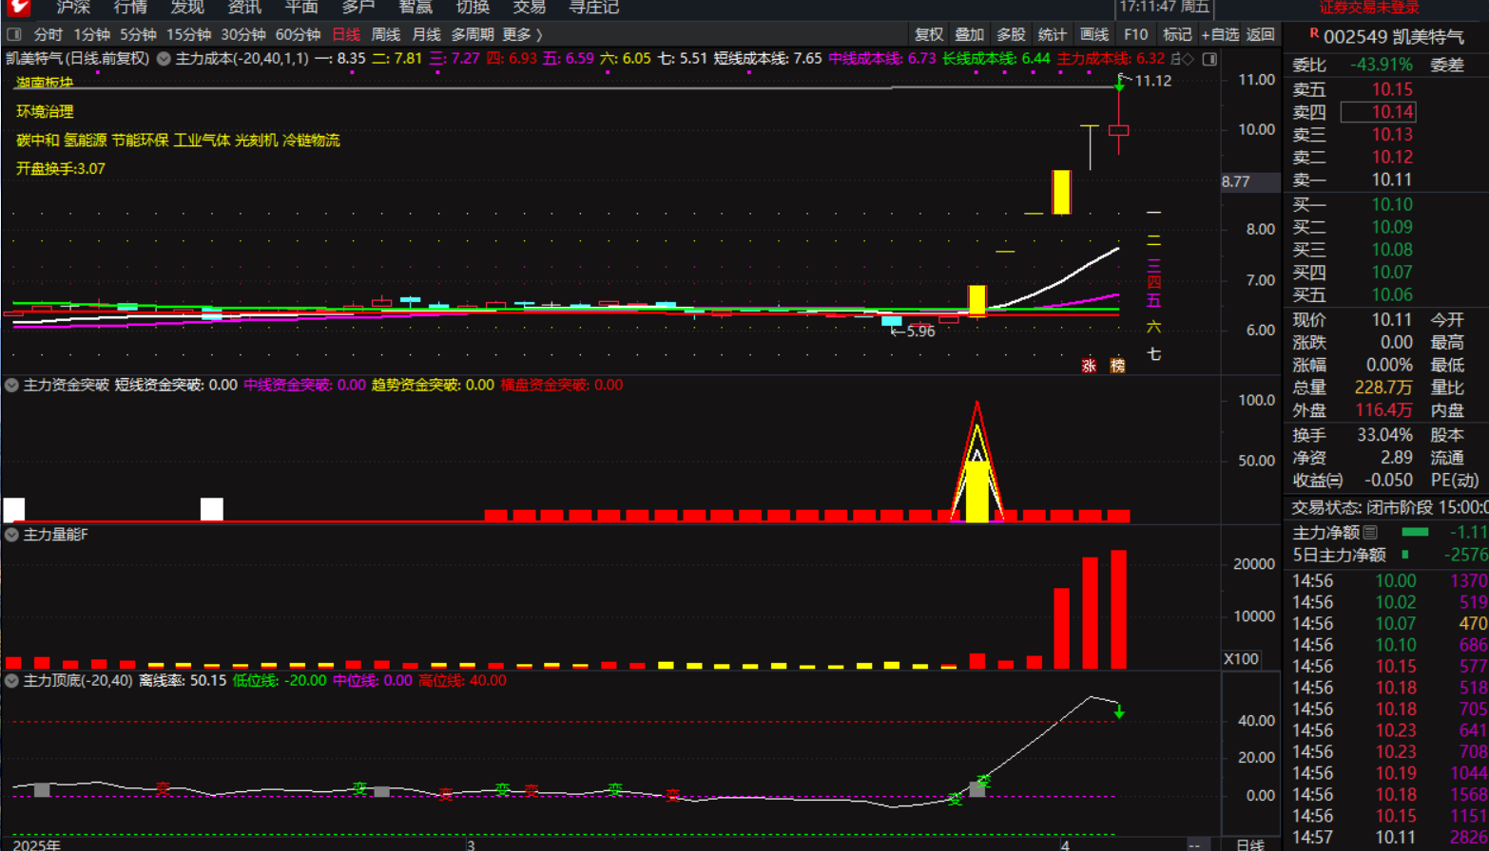1489x851 pixels.
Task: Click the list icon next to 主力净额
Action: (1369, 532)
